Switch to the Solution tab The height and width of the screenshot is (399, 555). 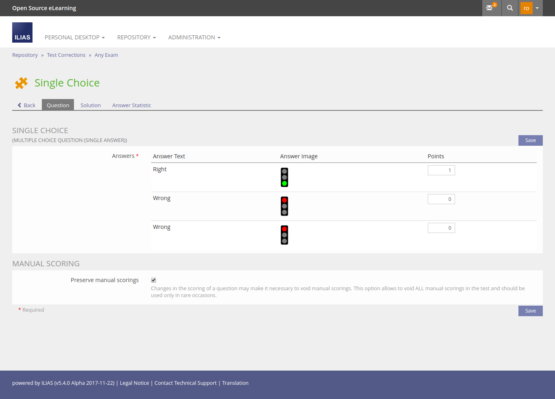point(91,105)
